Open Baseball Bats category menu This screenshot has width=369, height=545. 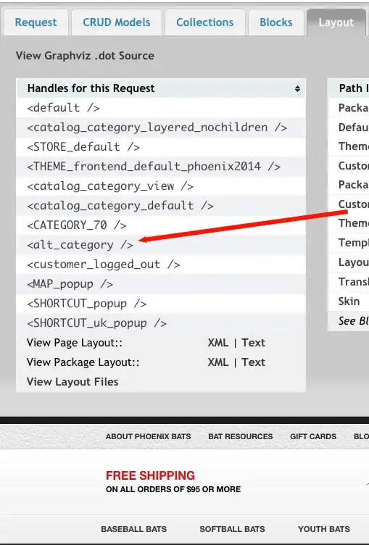[134, 529]
